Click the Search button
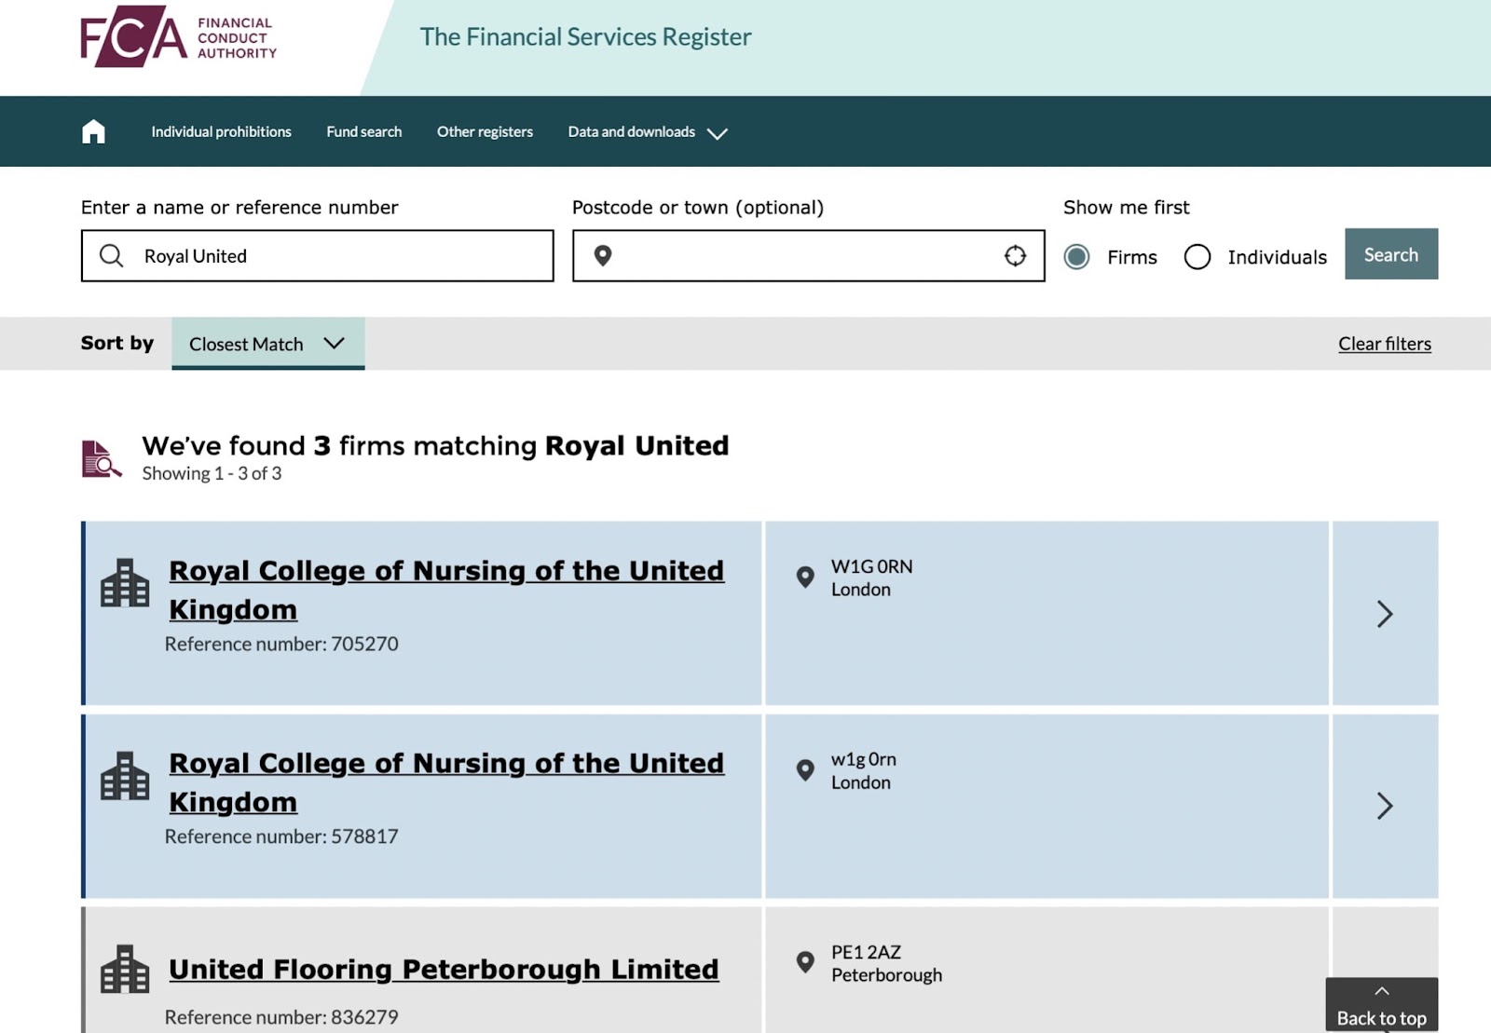 (1390, 254)
